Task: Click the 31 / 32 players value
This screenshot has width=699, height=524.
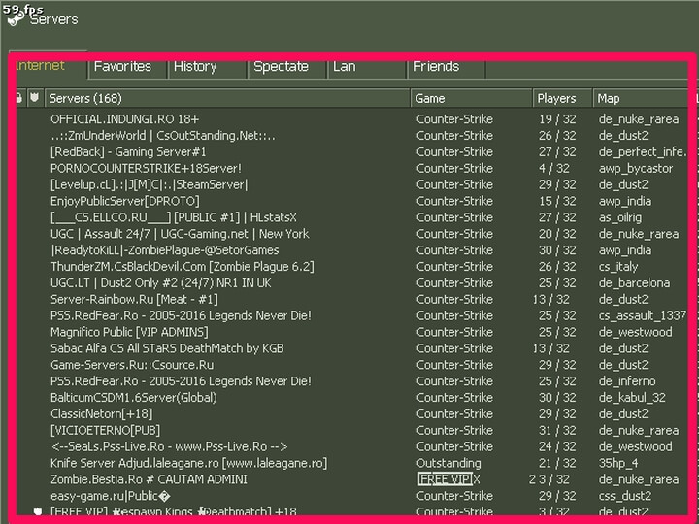Action: click(x=557, y=431)
